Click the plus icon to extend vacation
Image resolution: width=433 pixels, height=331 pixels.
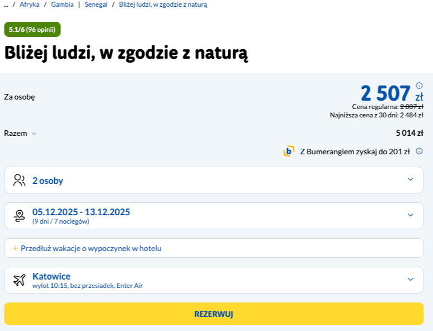point(15,248)
